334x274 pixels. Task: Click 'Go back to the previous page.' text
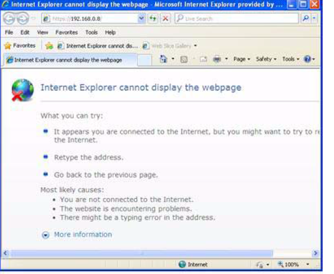click(106, 175)
